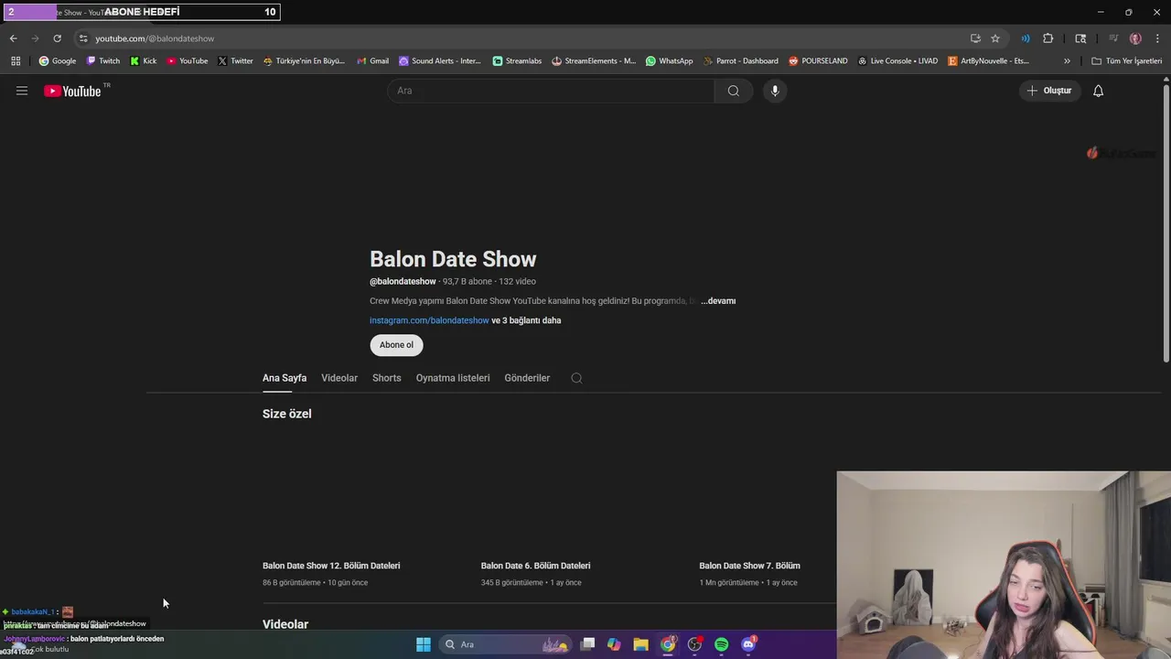View site information icon in address bar

83,38
